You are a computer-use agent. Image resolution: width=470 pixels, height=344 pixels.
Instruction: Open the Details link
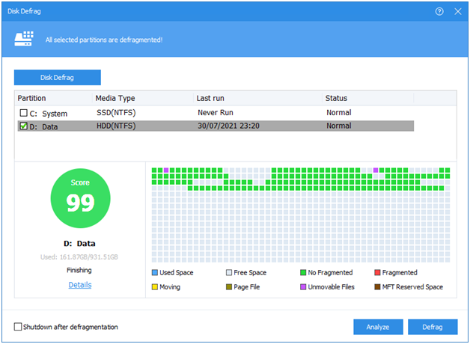click(80, 285)
